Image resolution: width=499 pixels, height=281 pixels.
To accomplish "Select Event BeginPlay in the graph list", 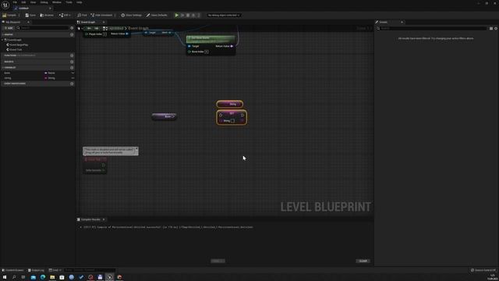I will pos(19,45).
